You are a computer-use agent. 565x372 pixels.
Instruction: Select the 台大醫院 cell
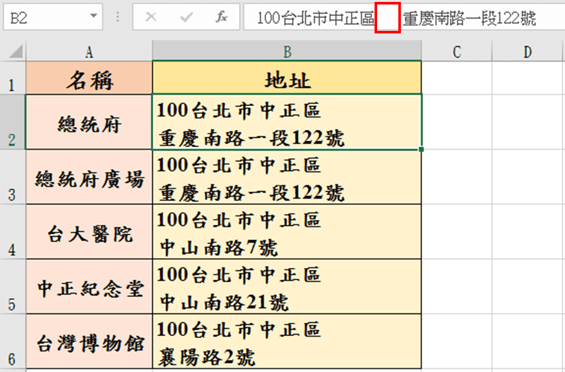coord(89,232)
